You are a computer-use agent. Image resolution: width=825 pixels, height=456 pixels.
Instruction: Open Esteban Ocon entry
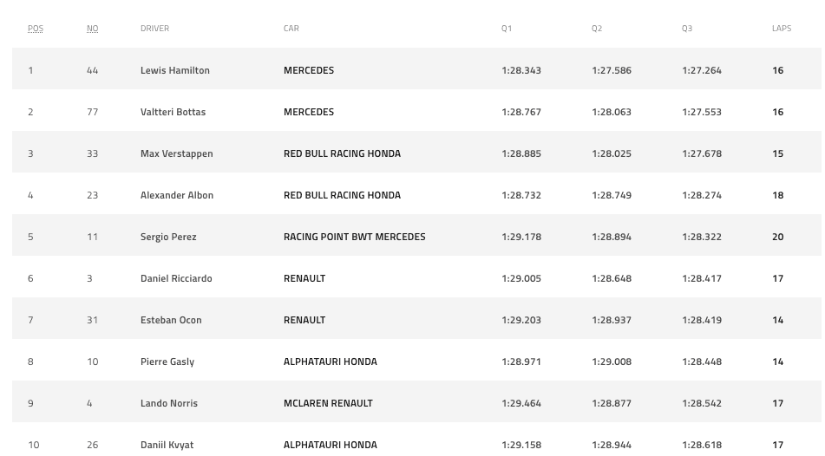pyautogui.click(x=171, y=320)
